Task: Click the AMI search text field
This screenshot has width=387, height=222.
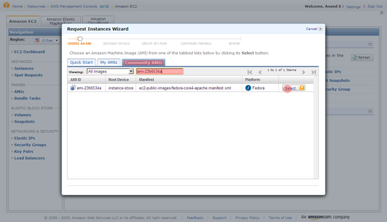Action: (x=160, y=71)
